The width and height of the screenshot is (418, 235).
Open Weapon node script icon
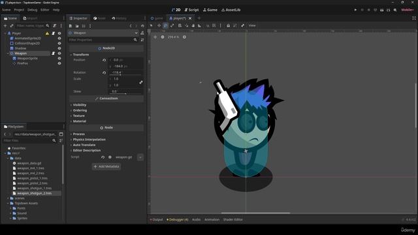54,54
